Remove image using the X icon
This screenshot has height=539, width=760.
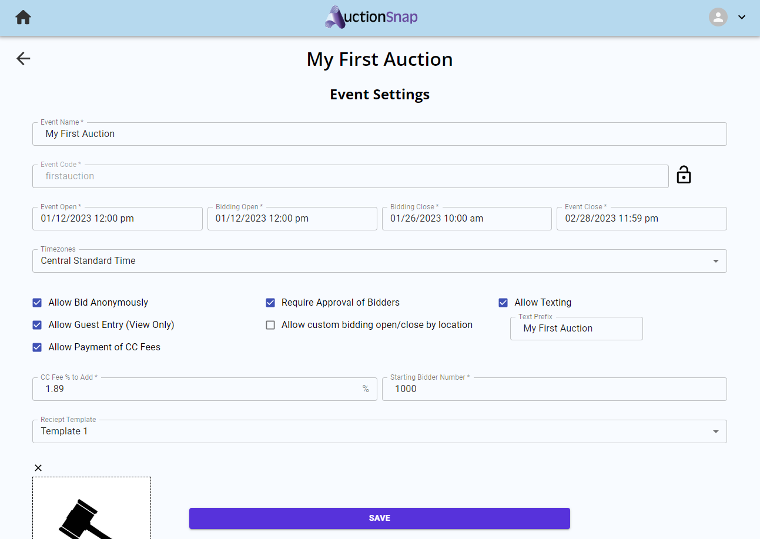[x=38, y=468]
